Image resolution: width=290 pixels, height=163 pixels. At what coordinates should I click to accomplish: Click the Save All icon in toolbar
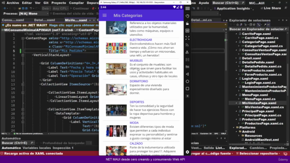[x=26, y=9]
